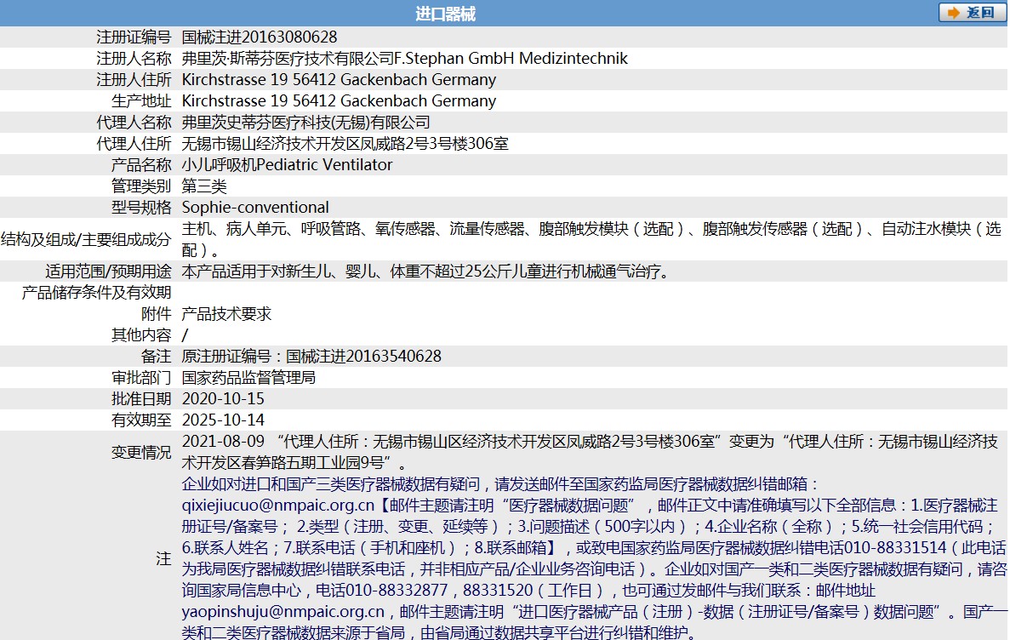Click expiry date 2025-10-14

[223, 420]
